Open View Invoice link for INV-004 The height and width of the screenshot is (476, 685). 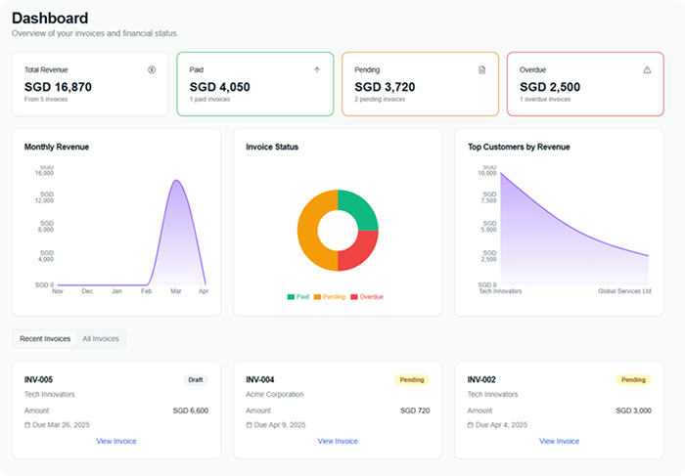tap(338, 442)
